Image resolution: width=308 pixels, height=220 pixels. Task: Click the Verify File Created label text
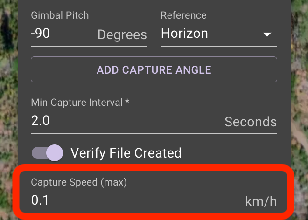pyautogui.click(x=126, y=153)
